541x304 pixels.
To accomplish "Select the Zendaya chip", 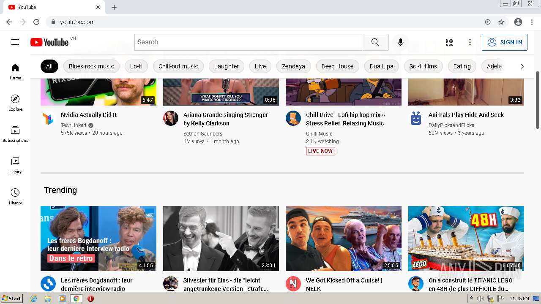I will point(294,66).
